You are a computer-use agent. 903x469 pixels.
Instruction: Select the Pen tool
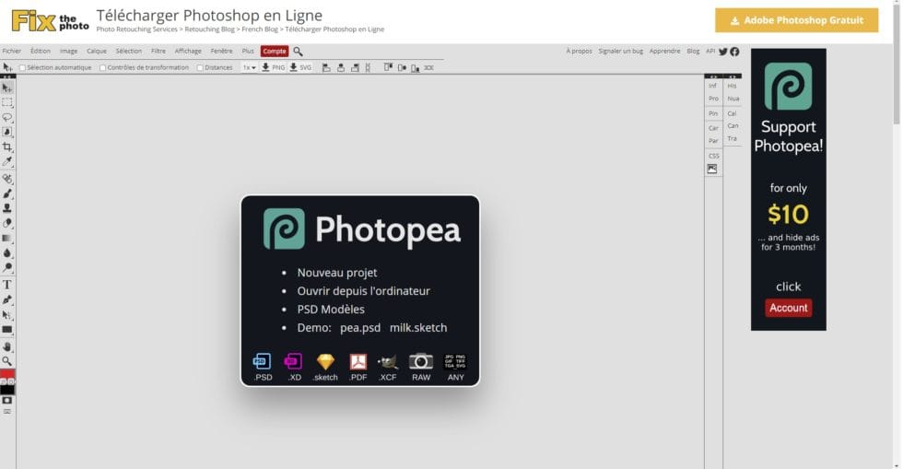pos(7,299)
